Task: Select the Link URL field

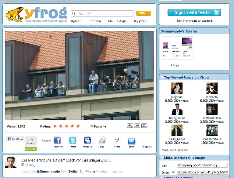Action: (x=202, y=165)
